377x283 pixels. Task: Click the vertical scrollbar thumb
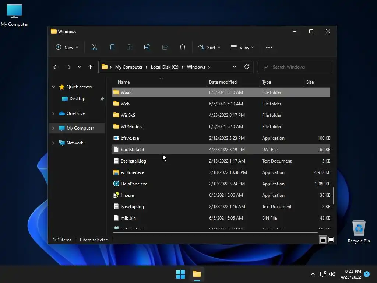pos(334,196)
